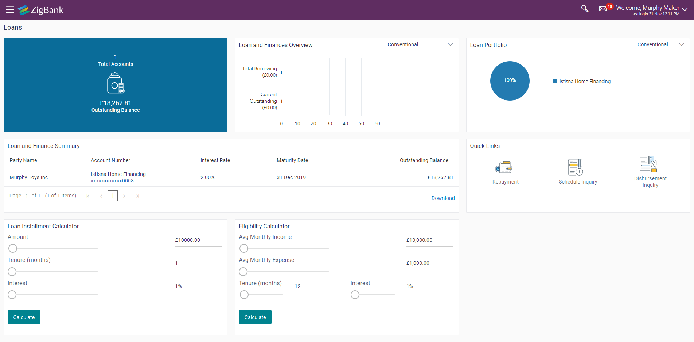Viewport: 694px width, 342px height.
Task: Go to first page of loan summary
Action: pos(88,196)
